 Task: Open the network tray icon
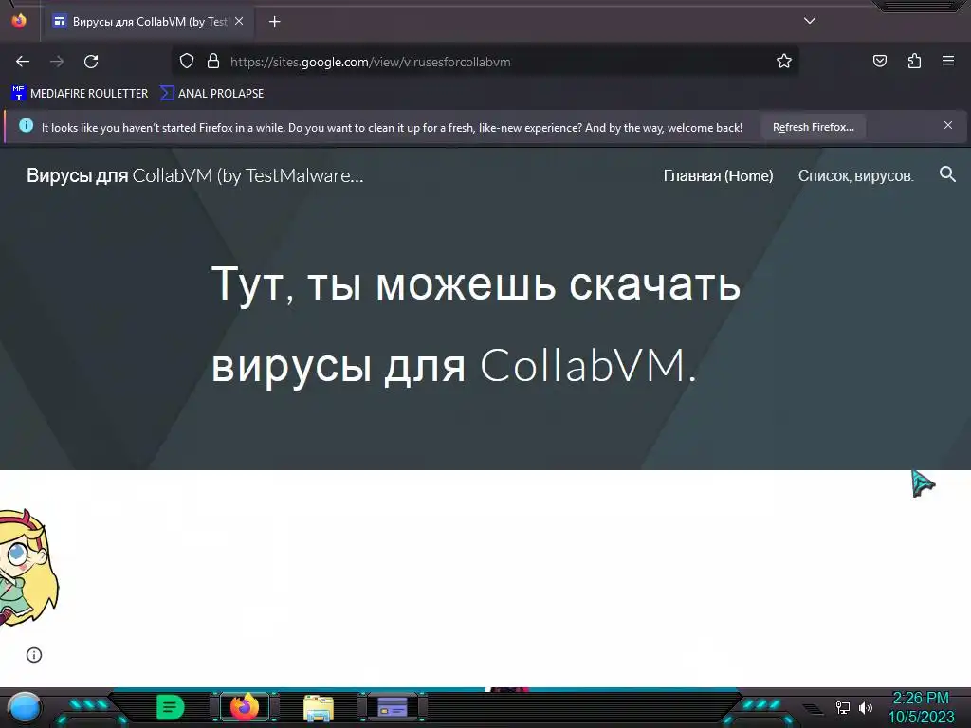point(842,707)
